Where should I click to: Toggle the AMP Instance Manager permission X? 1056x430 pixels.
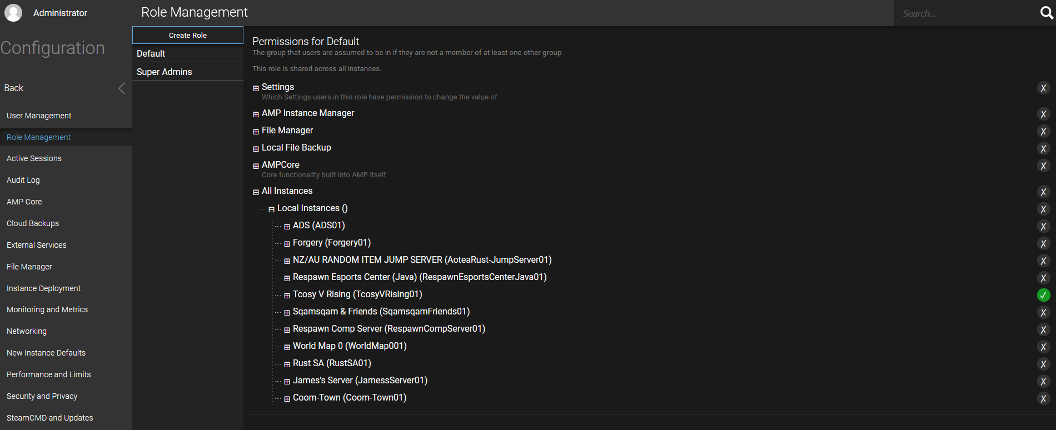pos(1043,114)
